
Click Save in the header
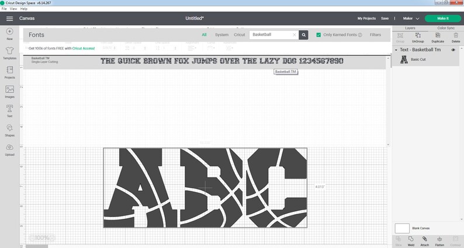(x=385, y=18)
